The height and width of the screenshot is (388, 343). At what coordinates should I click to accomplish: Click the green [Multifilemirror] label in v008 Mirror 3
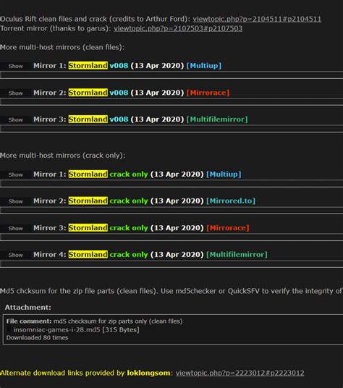point(217,119)
